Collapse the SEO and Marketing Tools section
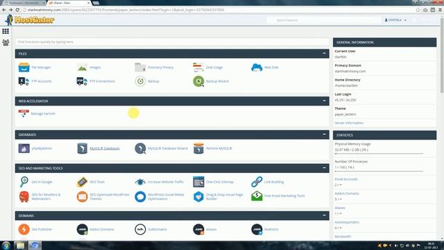Viewport: 444px width, 250px height. click(324, 168)
